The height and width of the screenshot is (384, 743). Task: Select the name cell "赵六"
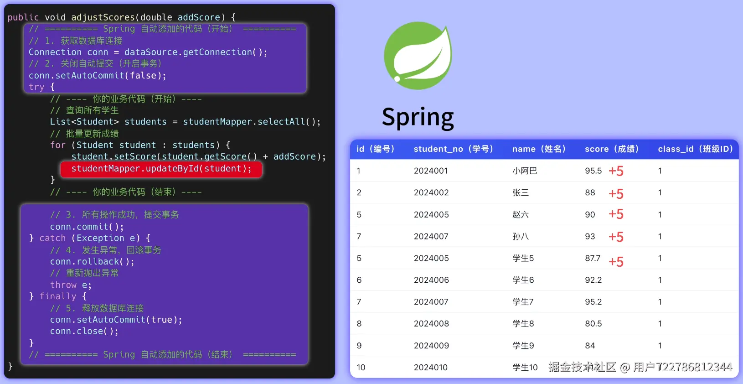click(521, 214)
